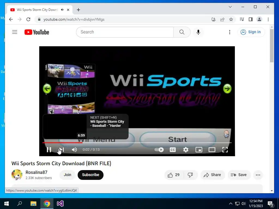View site information lock icon
279x209 pixels.
coord(39,19)
